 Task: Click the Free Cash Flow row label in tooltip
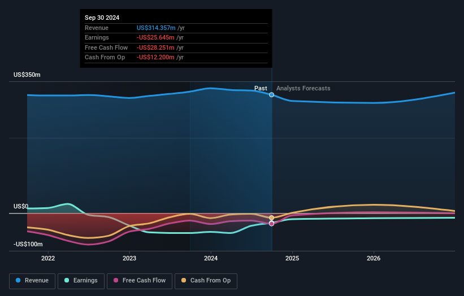click(106, 47)
